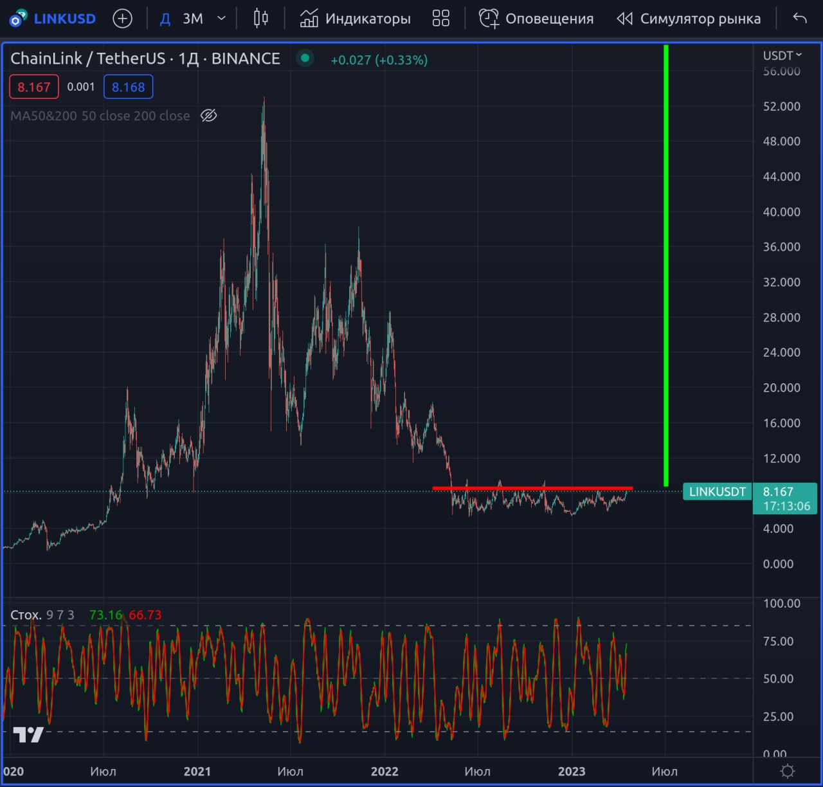823x787 pixels.
Task: Select the 3М timeframe
Action: coord(193,19)
